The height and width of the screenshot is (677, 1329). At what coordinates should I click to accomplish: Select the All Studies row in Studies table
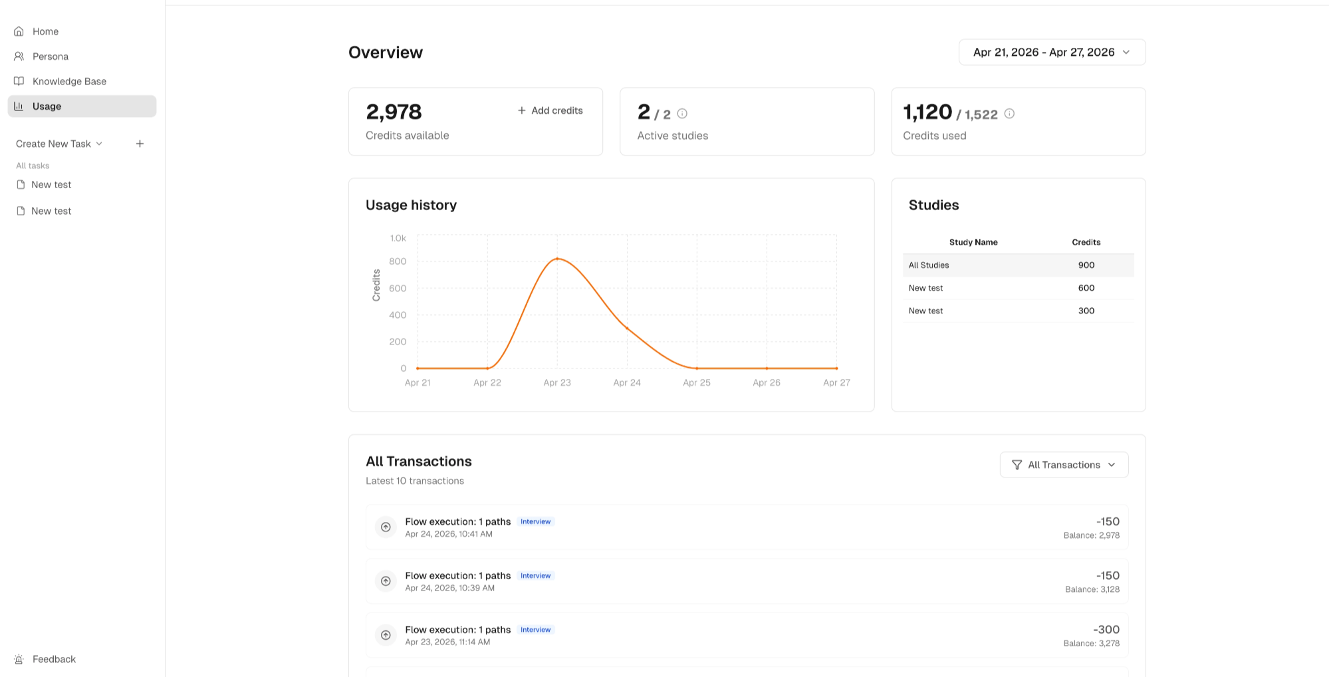(1019, 265)
